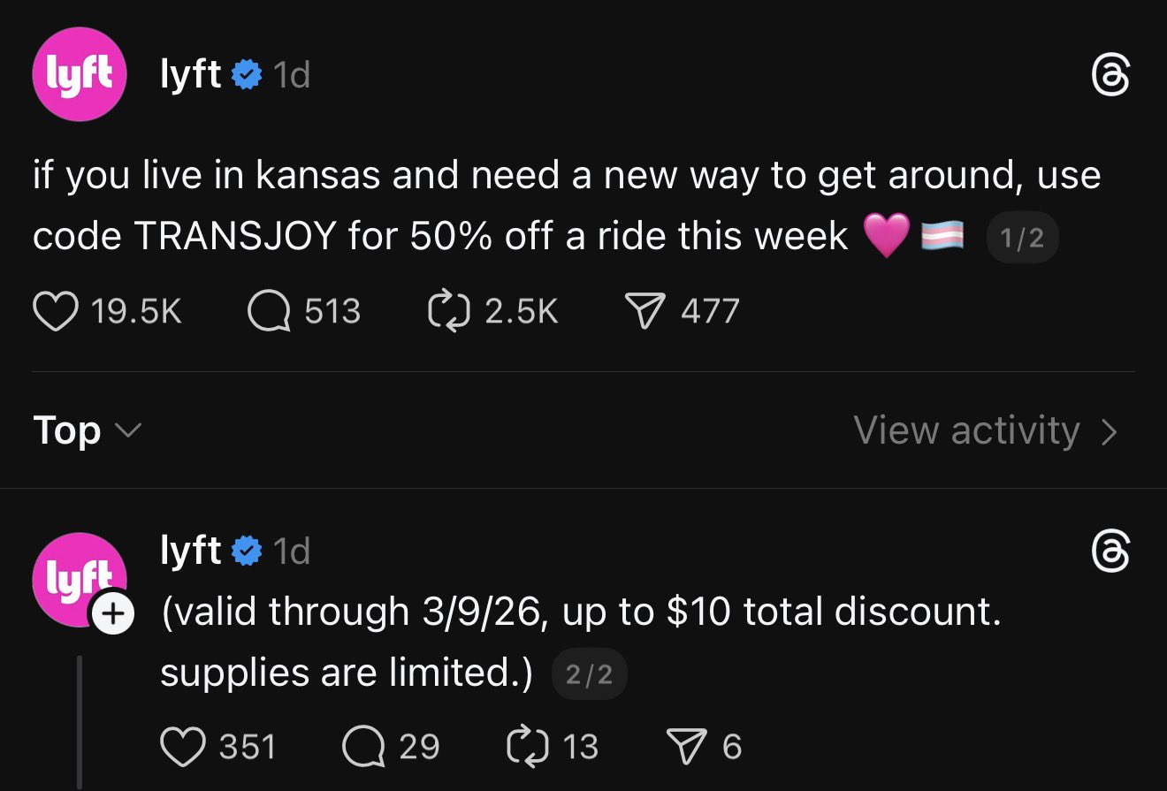Click the blue verified badge on the top post
The image size is (1167, 791).
pyautogui.click(x=248, y=74)
